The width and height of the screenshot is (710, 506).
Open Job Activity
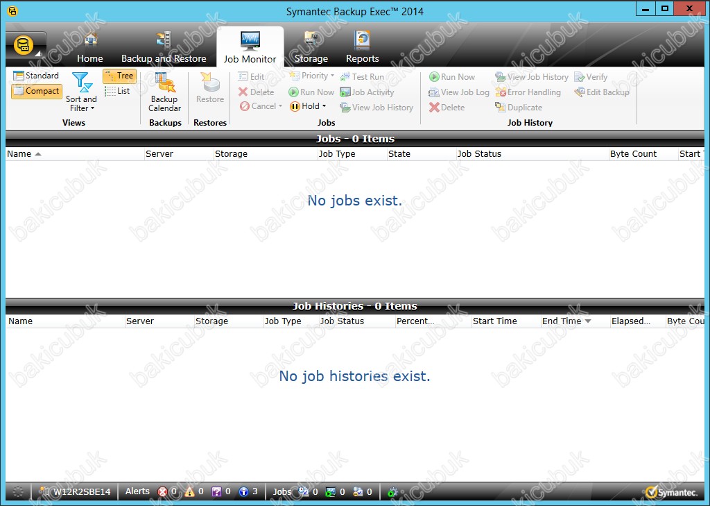(367, 92)
